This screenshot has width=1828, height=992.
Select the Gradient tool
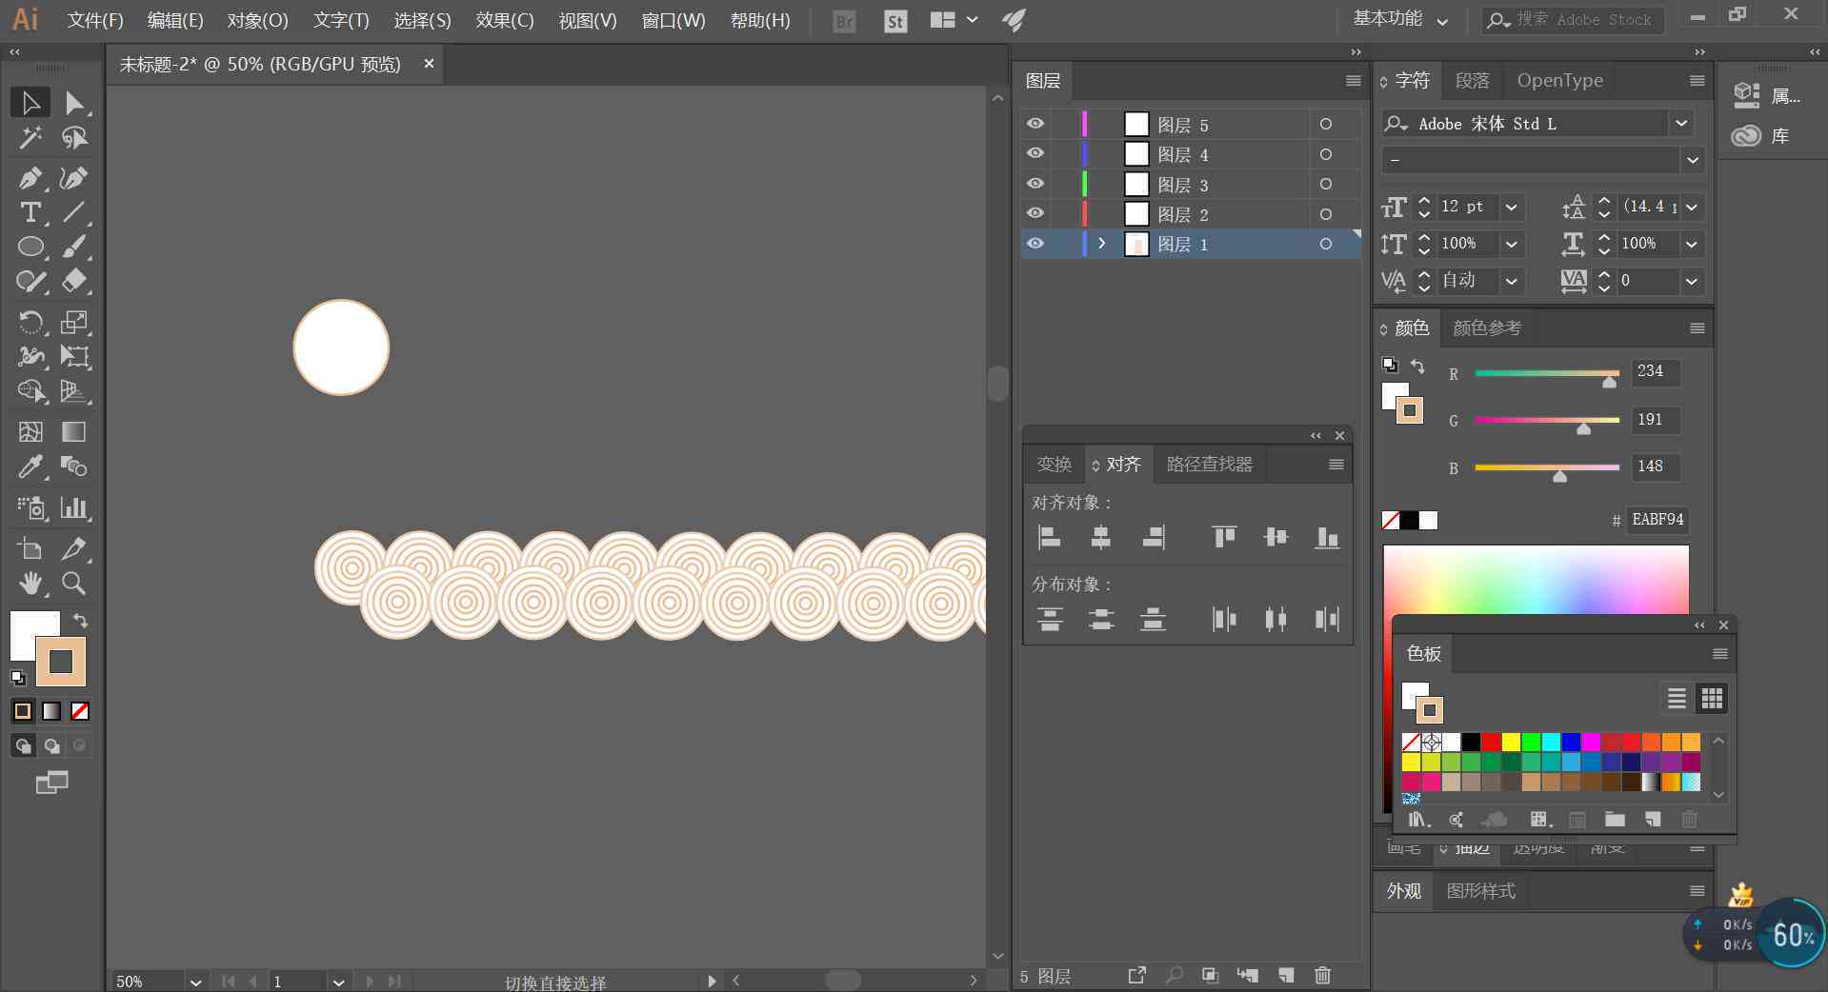pos(74,431)
